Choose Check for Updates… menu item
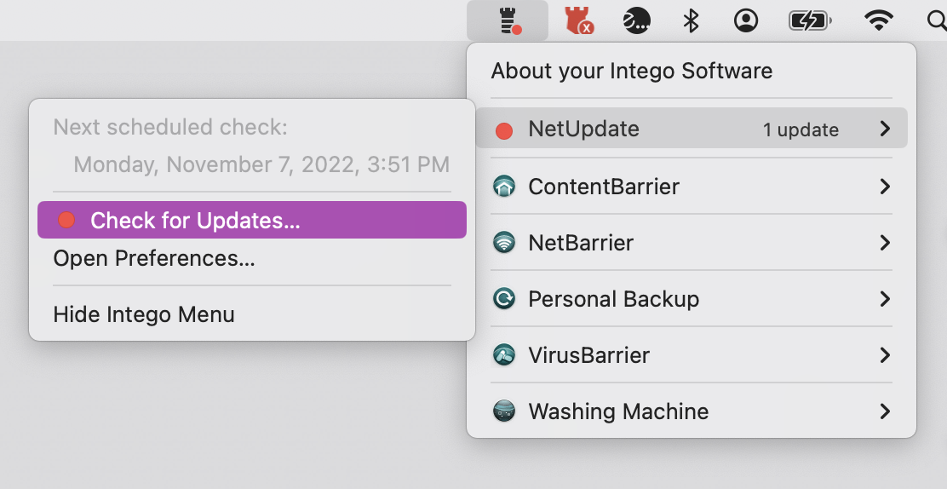This screenshot has width=947, height=489. point(252,220)
